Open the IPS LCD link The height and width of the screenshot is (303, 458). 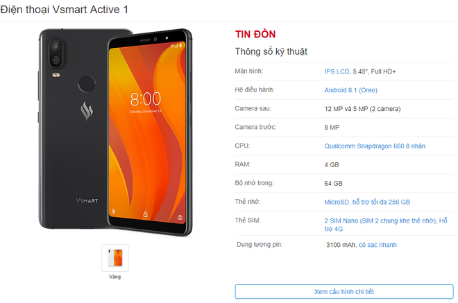click(x=337, y=71)
